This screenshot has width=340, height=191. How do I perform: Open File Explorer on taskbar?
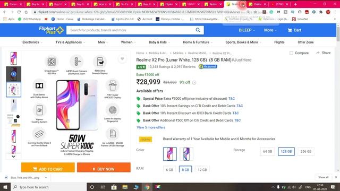pos(125,187)
